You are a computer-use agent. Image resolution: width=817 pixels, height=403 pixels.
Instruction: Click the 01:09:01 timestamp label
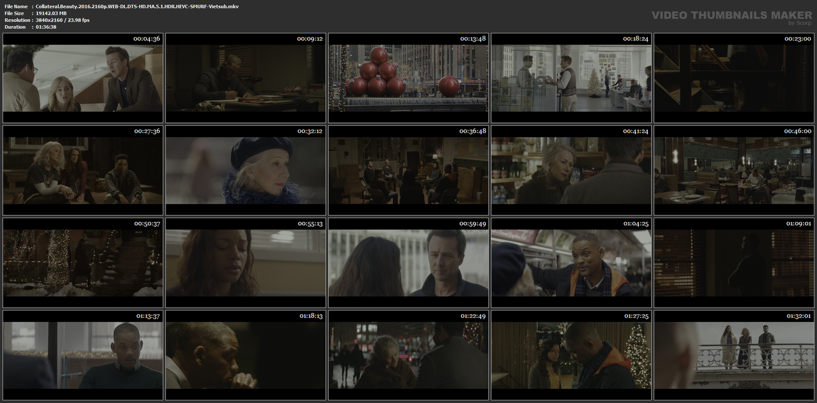[798, 224]
